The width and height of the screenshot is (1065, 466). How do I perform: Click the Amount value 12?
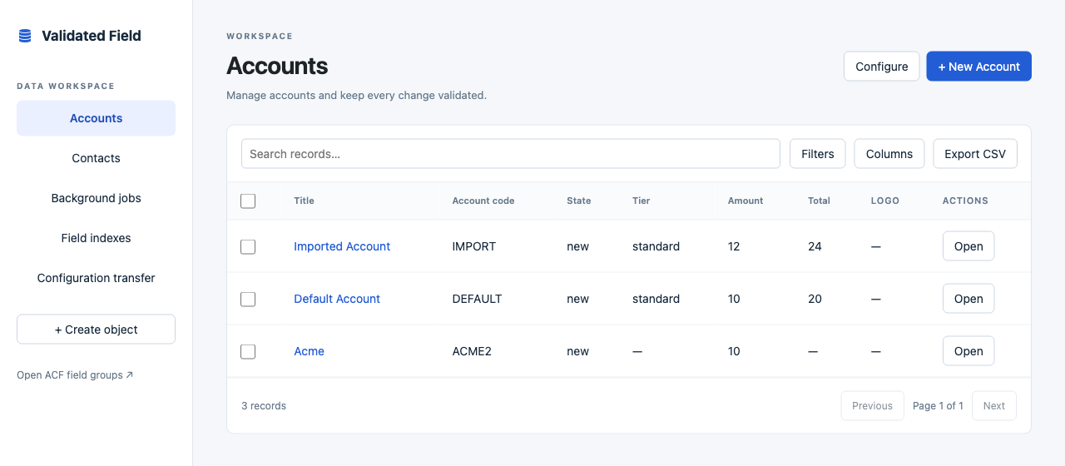coord(734,246)
